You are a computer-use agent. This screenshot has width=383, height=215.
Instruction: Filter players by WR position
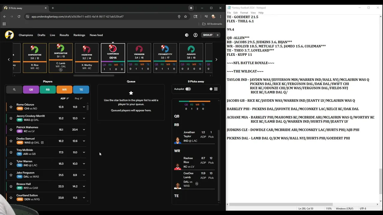pos(64,90)
